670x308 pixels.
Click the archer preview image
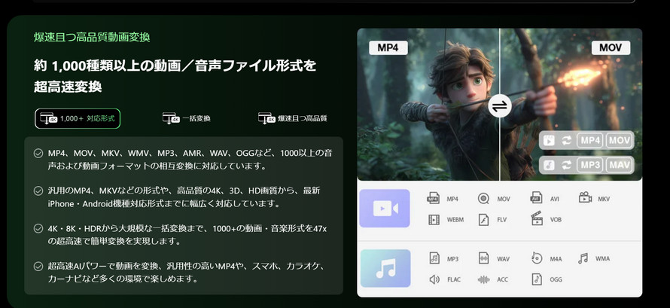coord(500,104)
